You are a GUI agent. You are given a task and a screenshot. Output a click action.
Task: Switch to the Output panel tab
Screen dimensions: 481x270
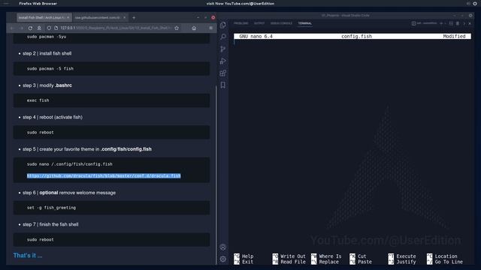click(x=259, y=23)
